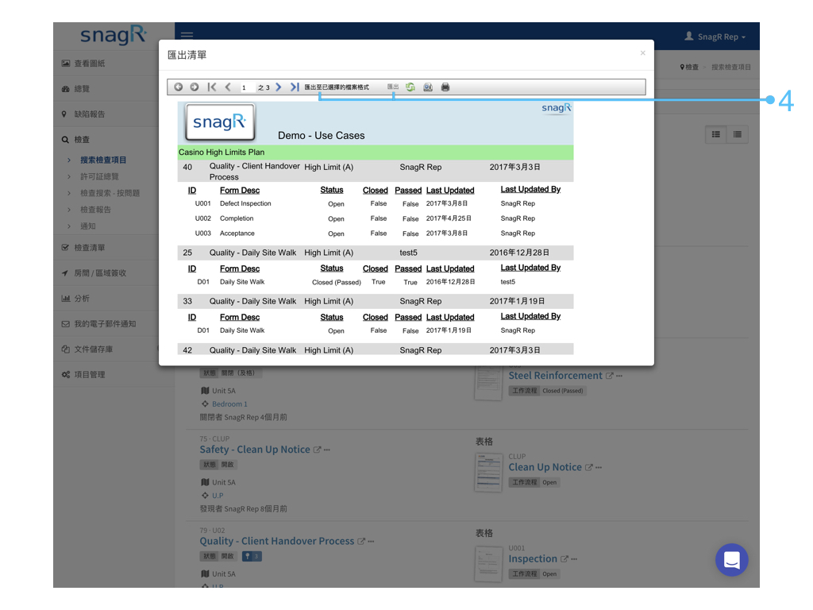This screenshot has height=610, width=813.
Task: Go forward in report viewer history
Action: pyautogui.click(x=195, y=87)
